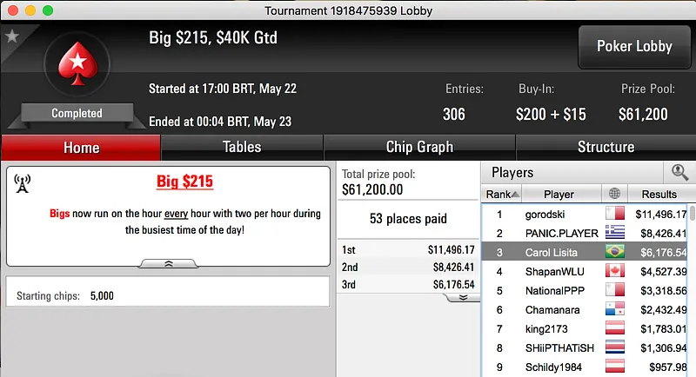Sort players by Rank column

click(x=503, y=194)
